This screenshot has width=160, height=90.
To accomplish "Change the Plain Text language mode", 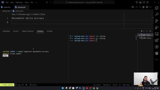I will (x=126, y=85).
